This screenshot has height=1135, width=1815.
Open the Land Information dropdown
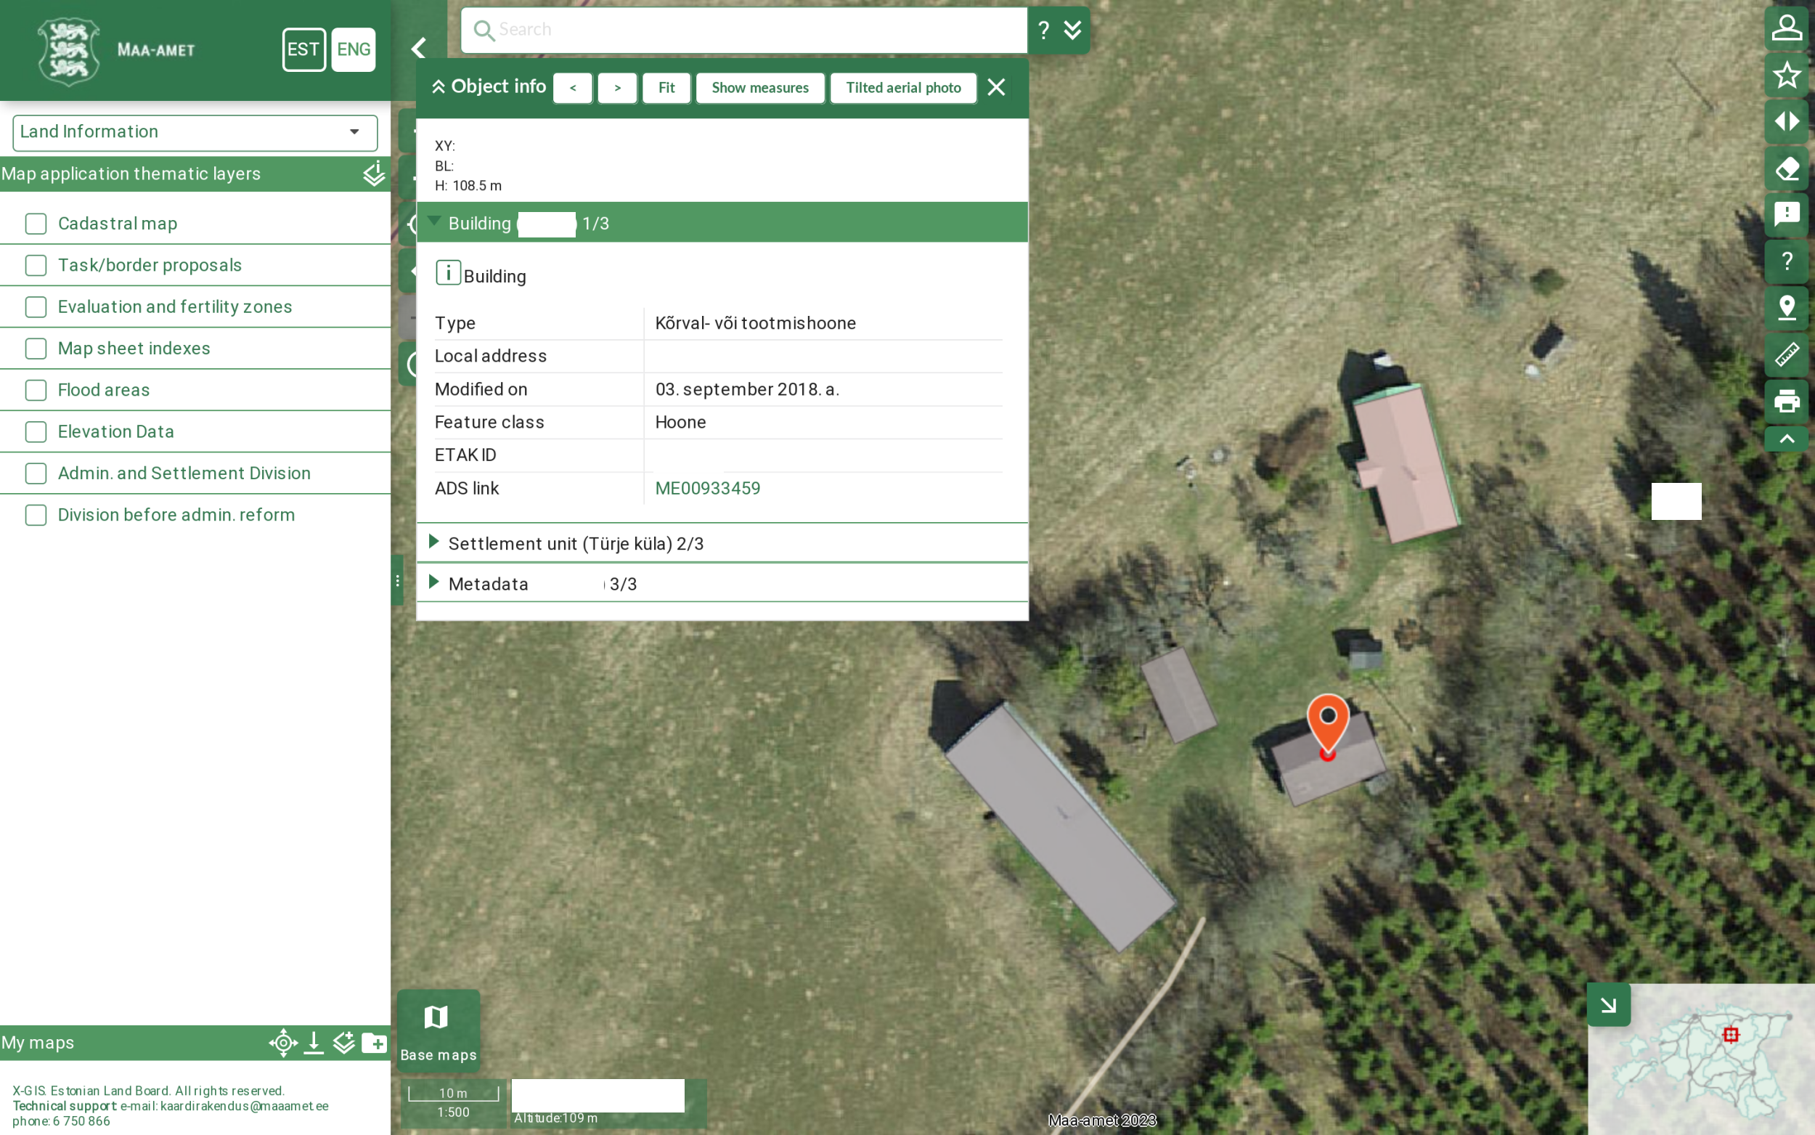click(195, 132)
